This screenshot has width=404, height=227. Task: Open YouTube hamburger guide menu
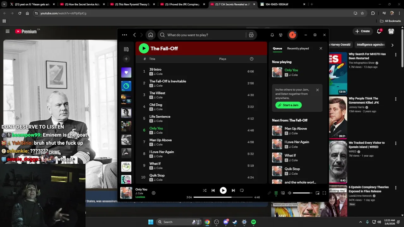click(8, 31)
